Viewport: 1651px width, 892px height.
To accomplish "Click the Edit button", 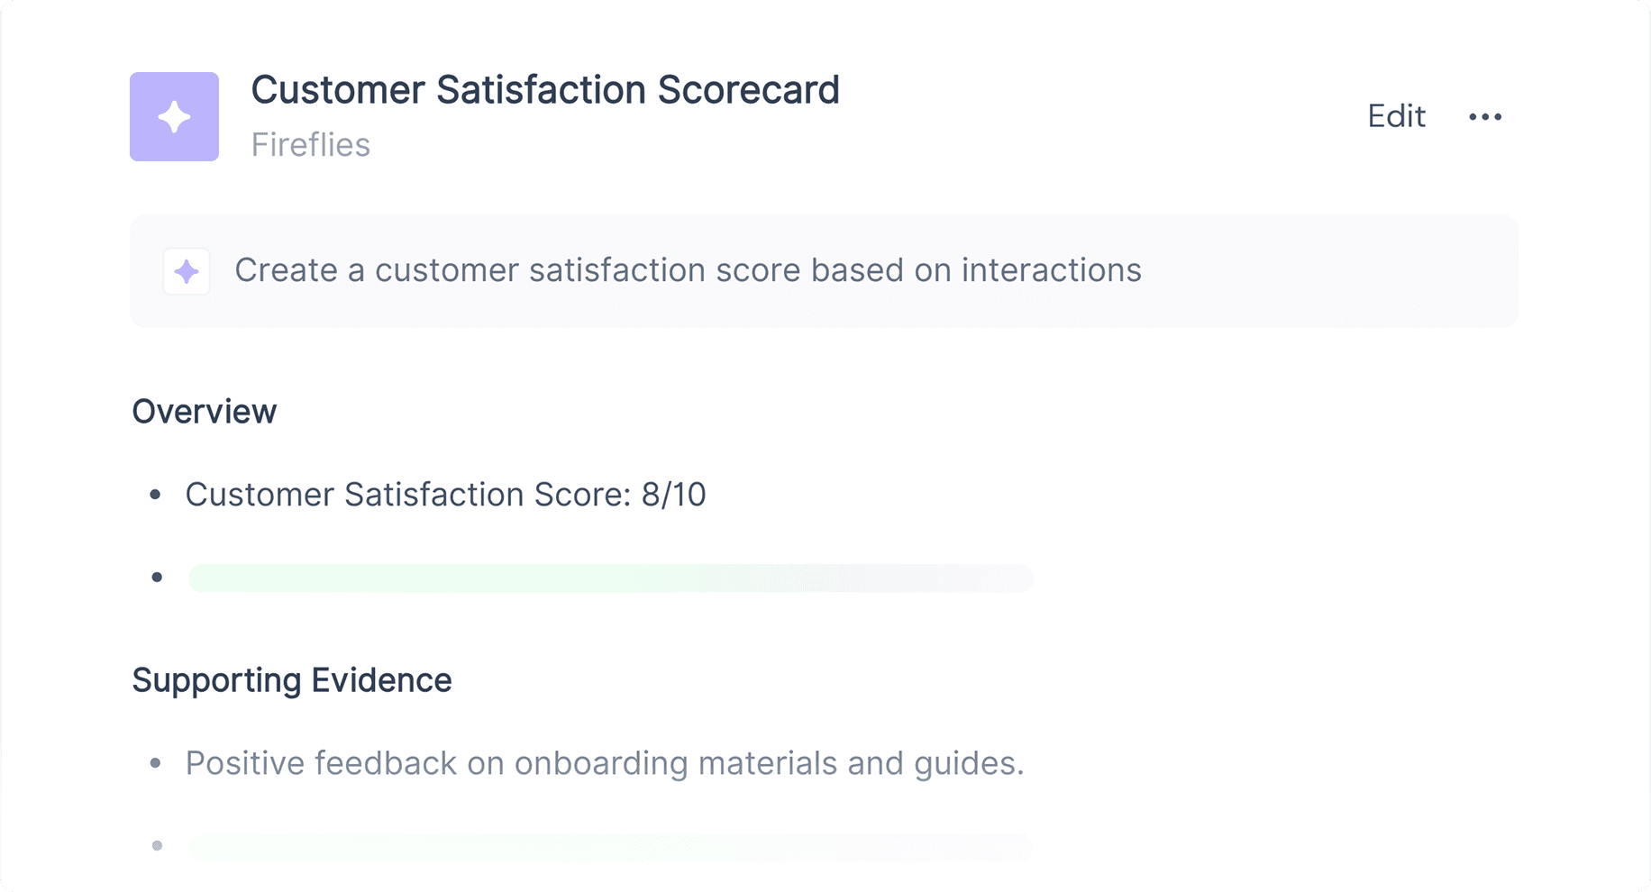I will point(1396,116).
